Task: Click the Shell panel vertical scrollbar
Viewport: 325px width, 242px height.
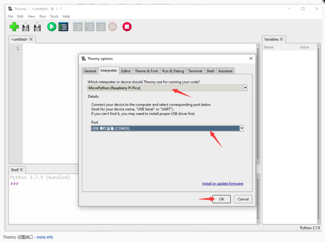Action: 258,199
